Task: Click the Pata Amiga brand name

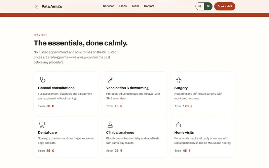Action: coord(52,6)
